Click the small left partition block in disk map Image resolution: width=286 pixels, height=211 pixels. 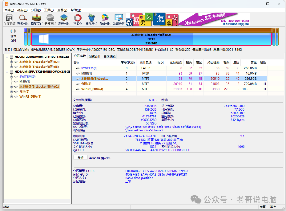[25, 37]
